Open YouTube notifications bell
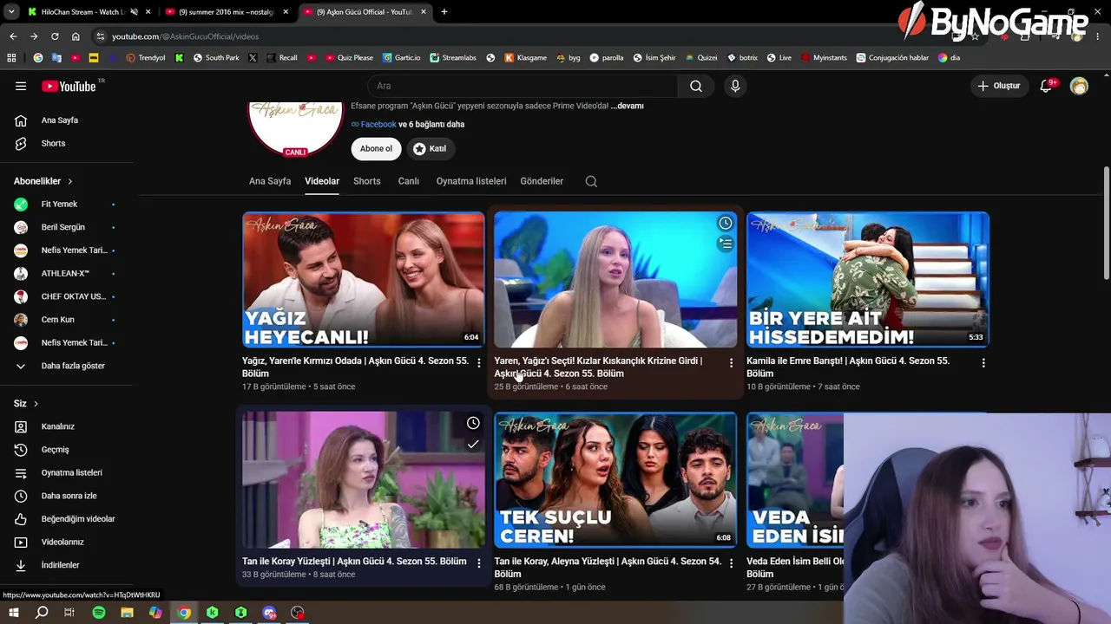Viewport: 1111px width, 624px height. click(1047, 86)
